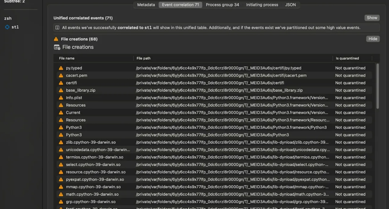
Task: Sort by File name column header
Action: click(67, 58)
